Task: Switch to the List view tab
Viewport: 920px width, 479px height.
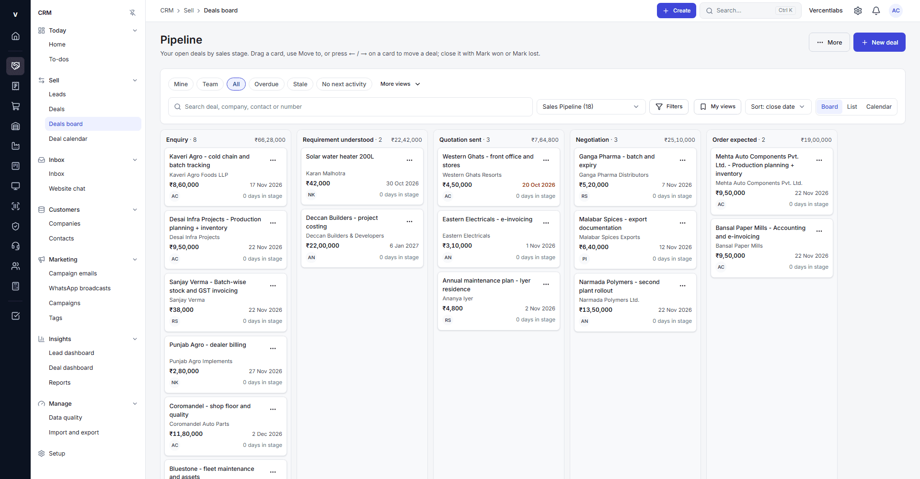Action: coord(852,107)
